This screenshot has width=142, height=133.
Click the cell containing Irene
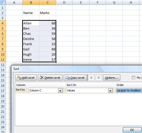point(31,59)
